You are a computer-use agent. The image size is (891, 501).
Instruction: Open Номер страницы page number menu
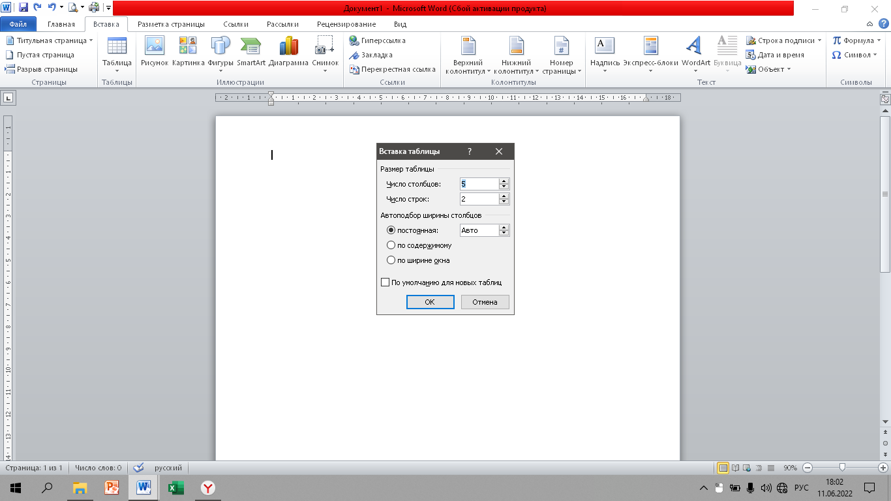[x=562, y=55]
